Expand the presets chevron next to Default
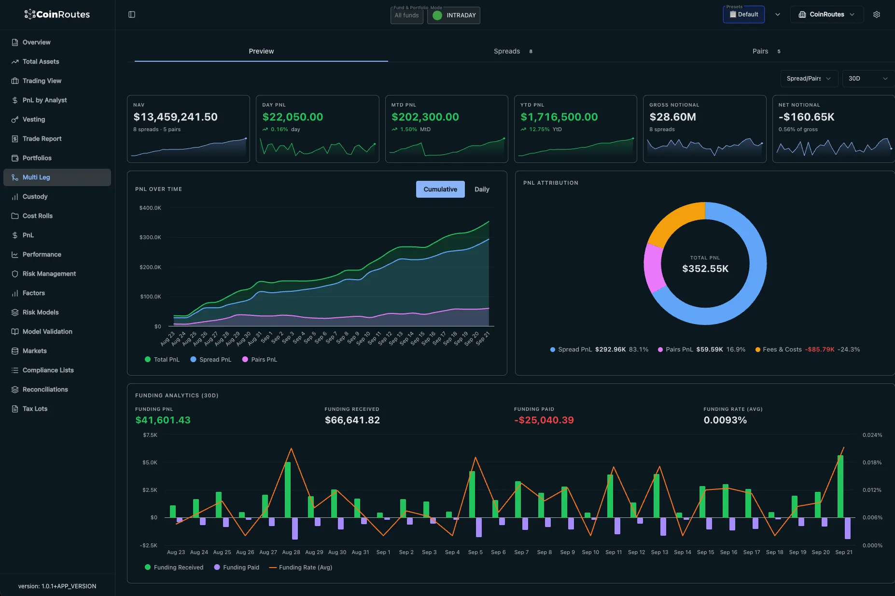895x596 pixels. click(778, 14)
